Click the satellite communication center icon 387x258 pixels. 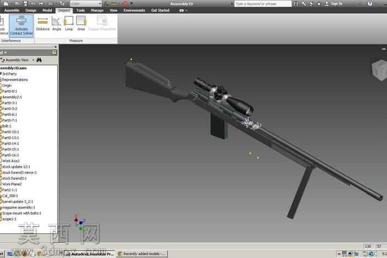pyautogui.click(x=311, y=4)
